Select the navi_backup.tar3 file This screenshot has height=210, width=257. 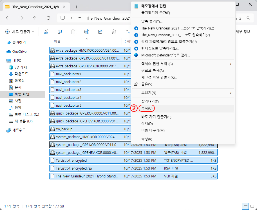69,90
